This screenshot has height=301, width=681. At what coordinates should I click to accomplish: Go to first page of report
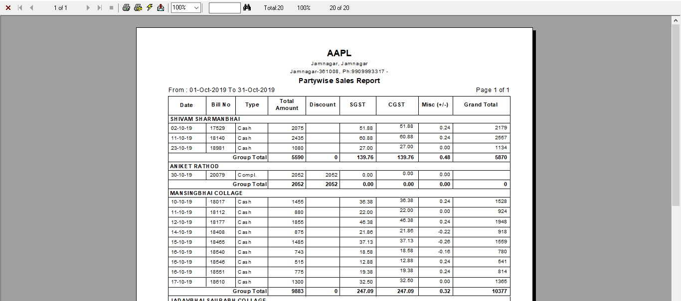point(20,8)
